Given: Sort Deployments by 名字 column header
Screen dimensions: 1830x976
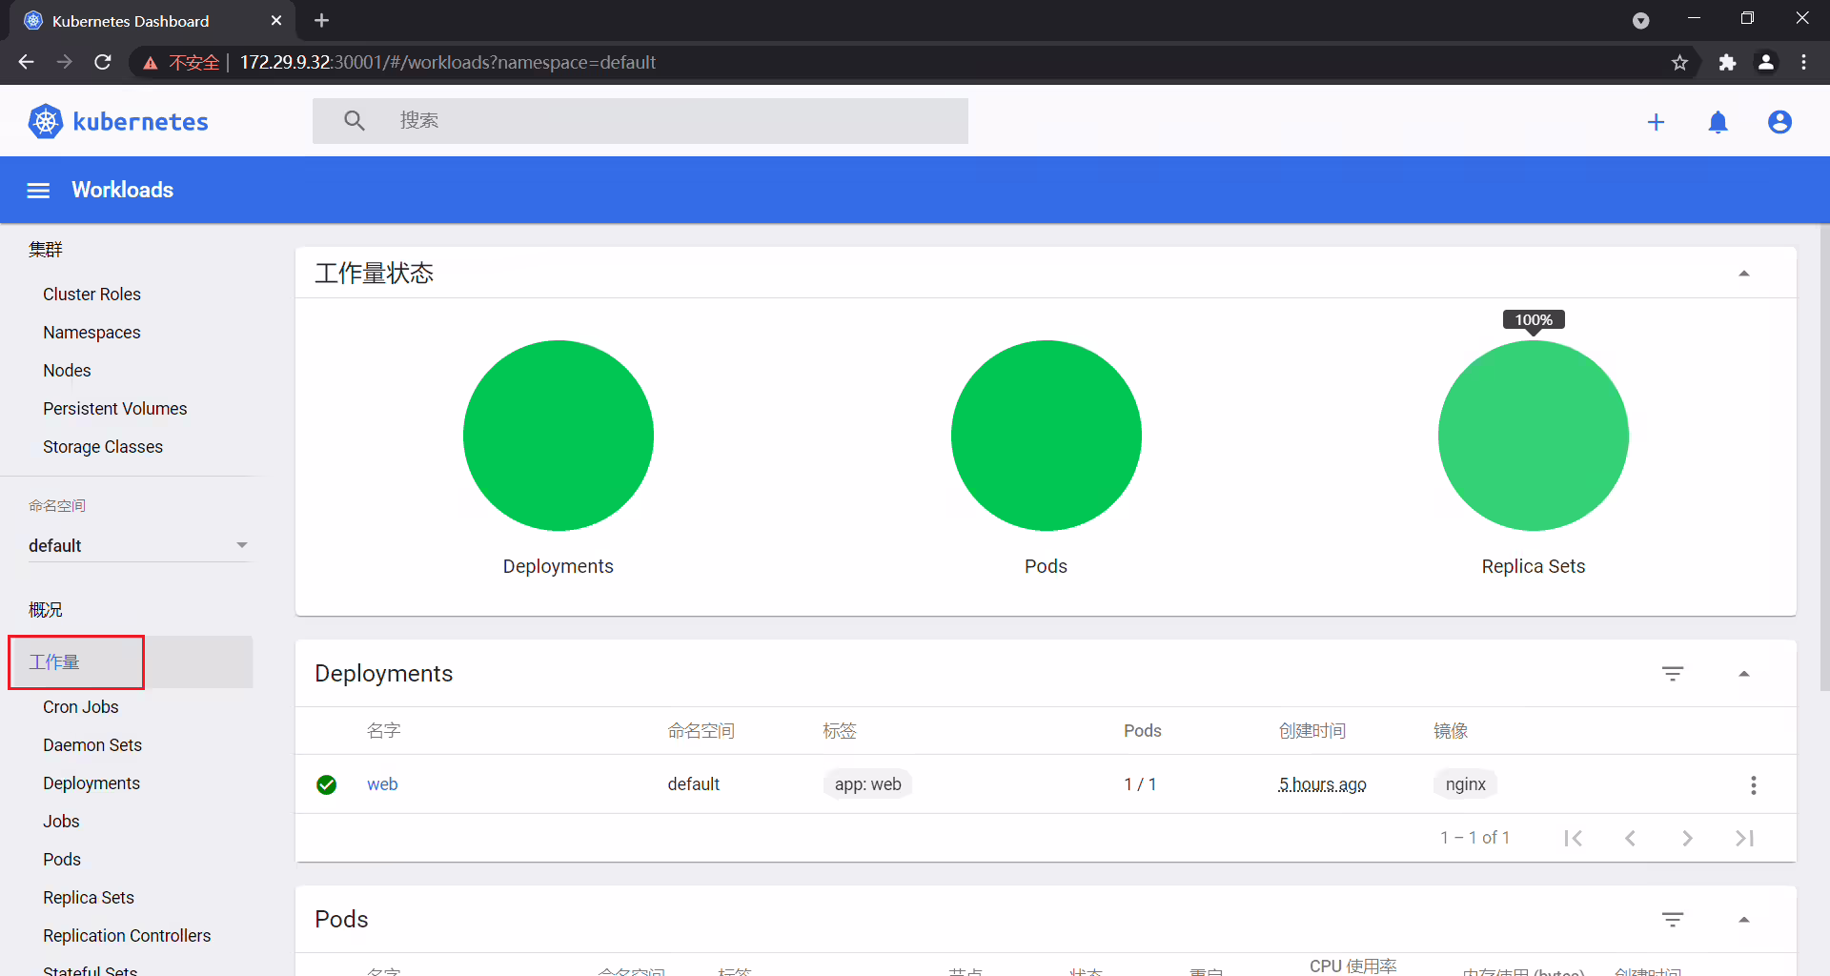Looking at the screenshot, I should [384, 731].
